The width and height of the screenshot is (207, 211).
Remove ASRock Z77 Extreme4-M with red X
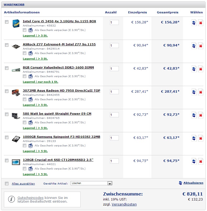[200, 46]
